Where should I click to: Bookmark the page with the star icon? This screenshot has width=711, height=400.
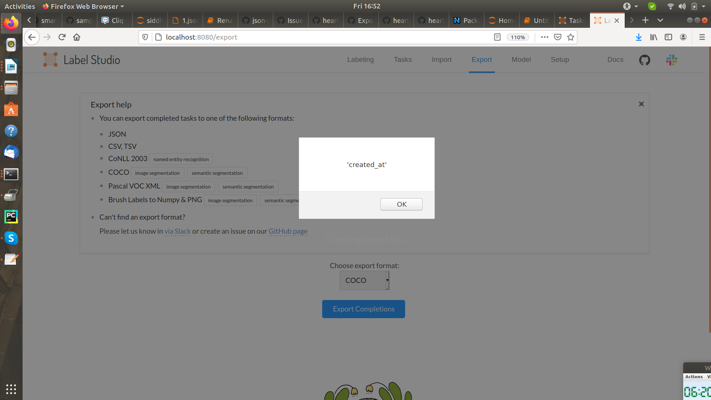(x=570, y=37)
